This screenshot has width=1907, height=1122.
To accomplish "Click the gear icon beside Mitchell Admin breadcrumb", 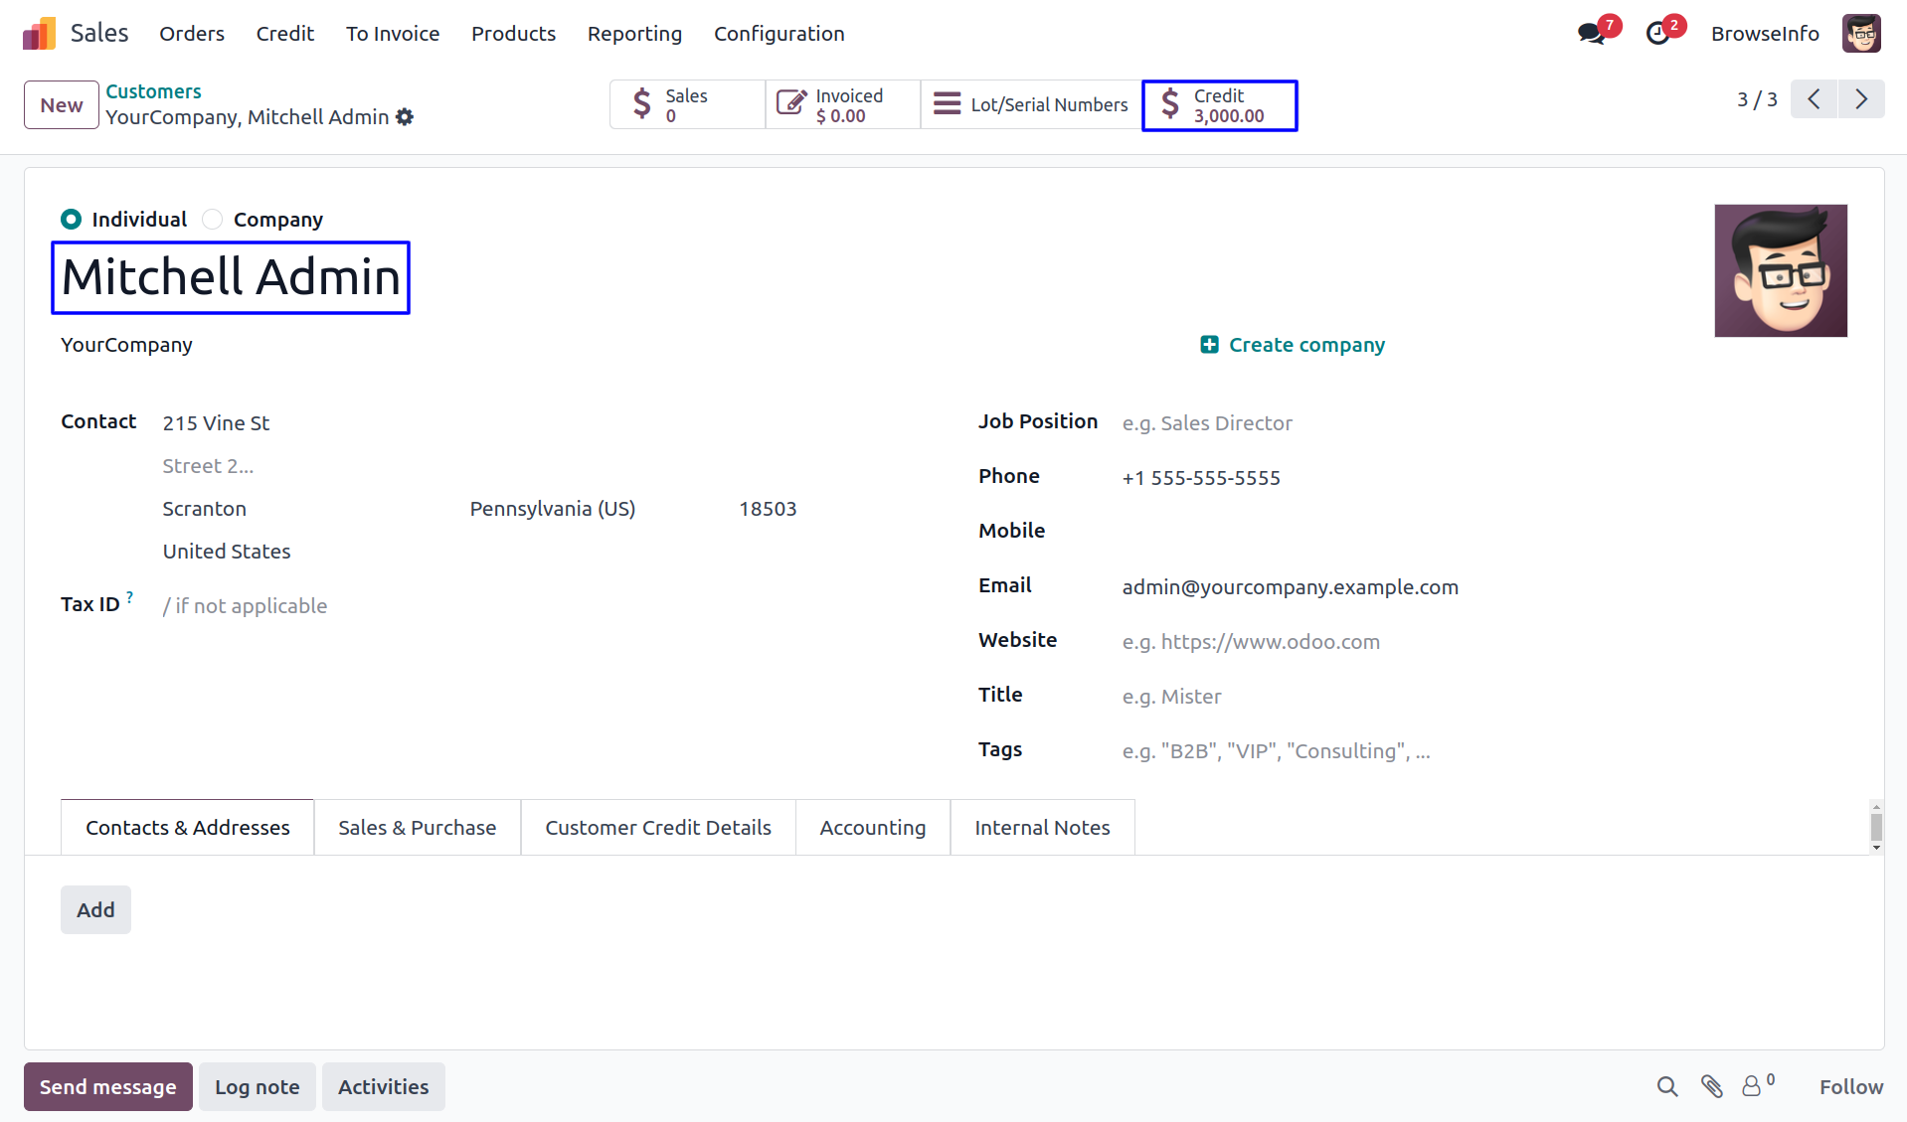I will (x=405, y=117).
